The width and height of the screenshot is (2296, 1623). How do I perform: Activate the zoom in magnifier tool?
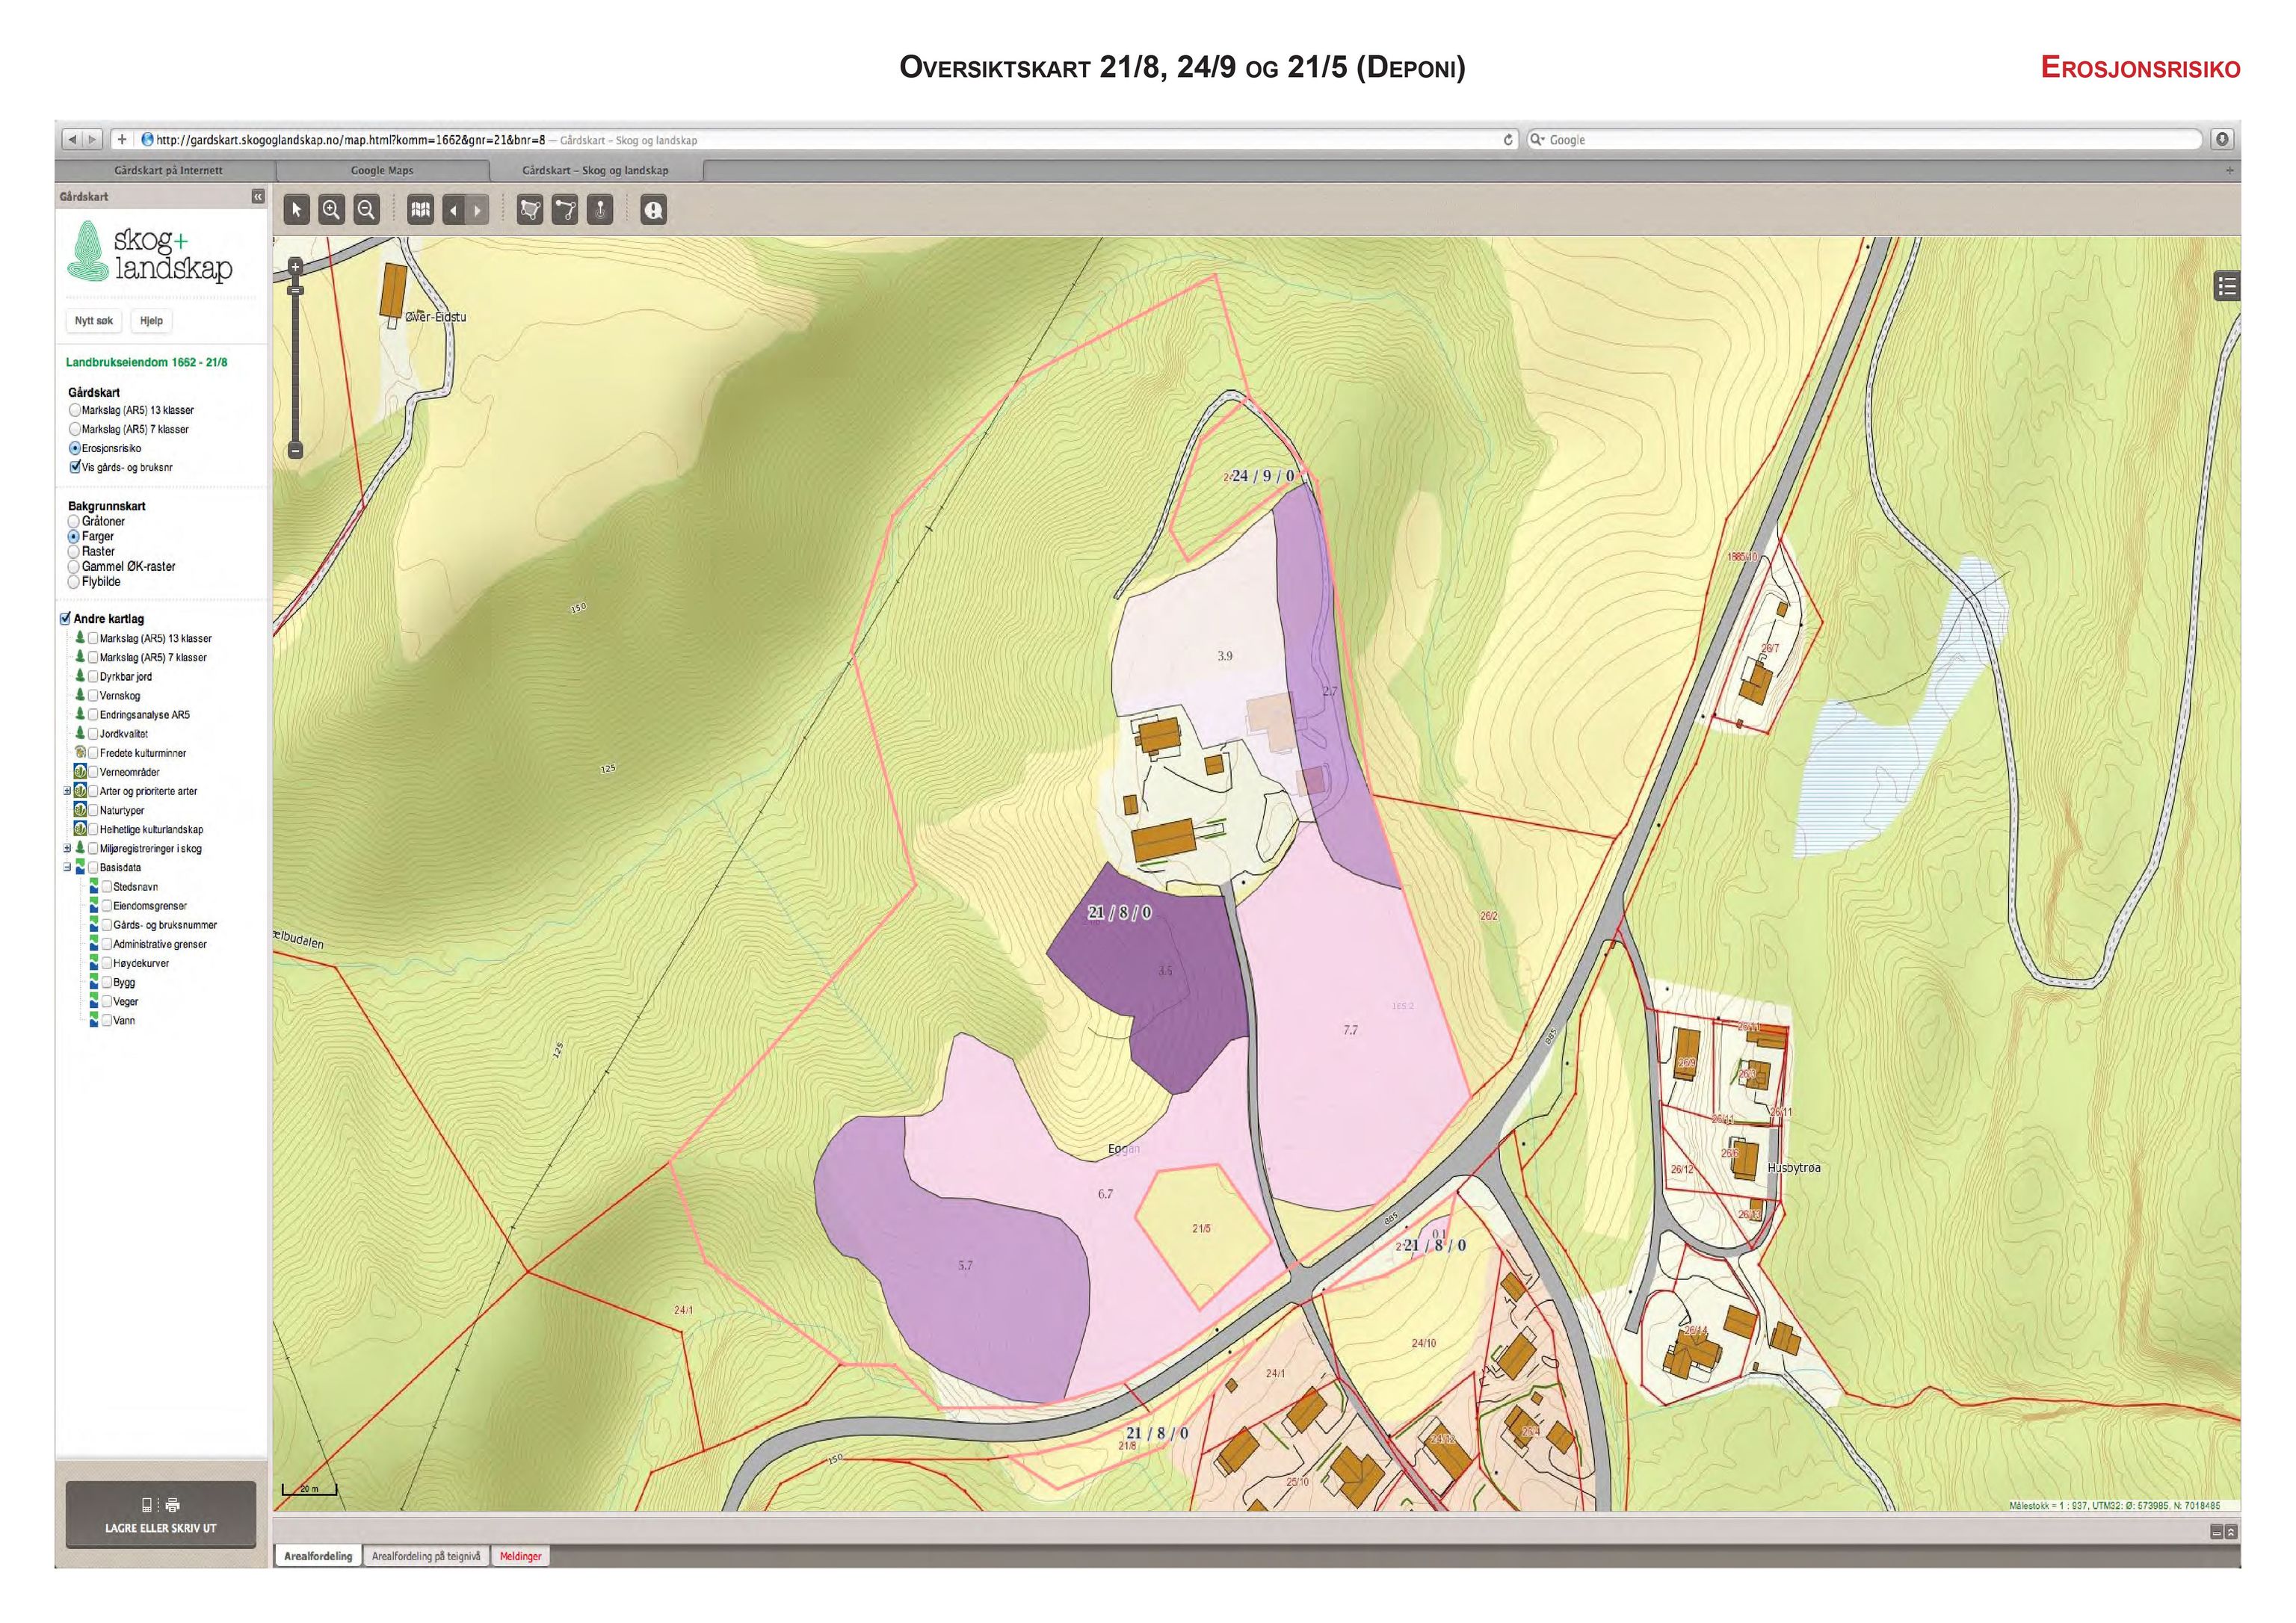point(331,210)
